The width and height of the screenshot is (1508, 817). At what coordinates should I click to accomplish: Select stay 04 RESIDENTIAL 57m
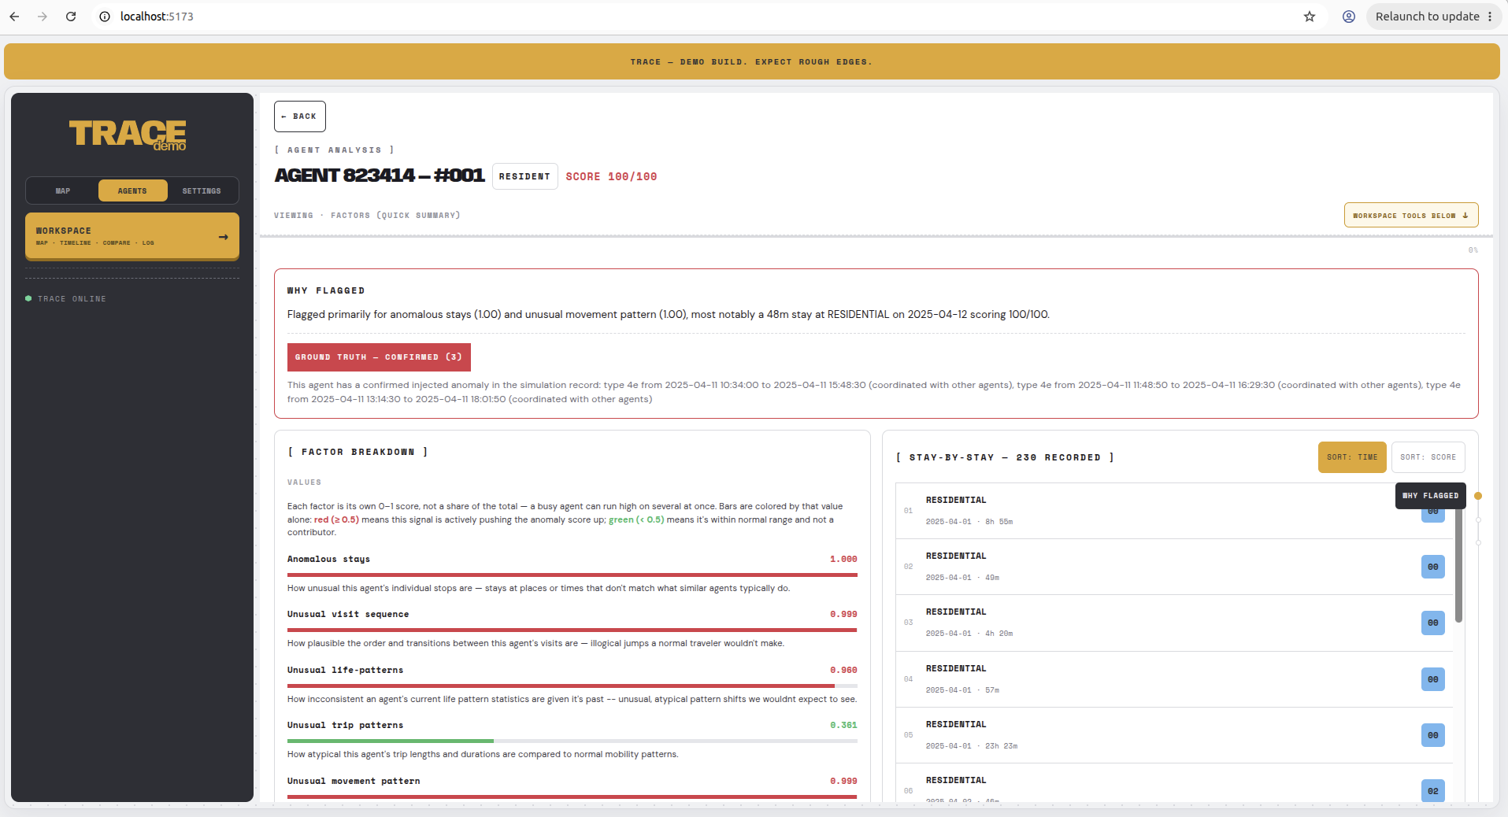1174,679
